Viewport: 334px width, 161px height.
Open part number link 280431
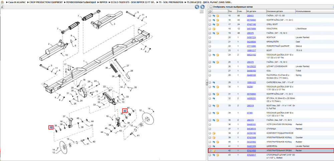(250, 16)
